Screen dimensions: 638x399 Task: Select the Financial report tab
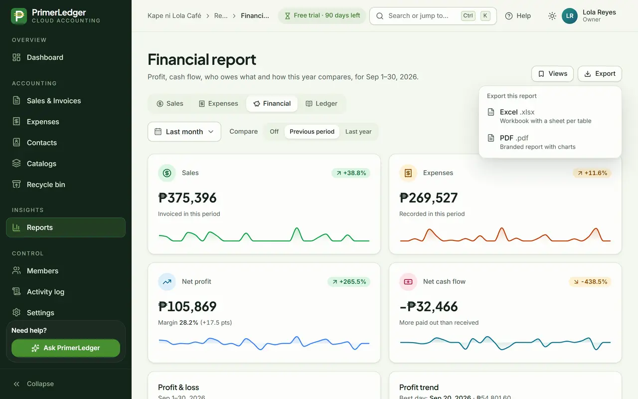[x=272, y=104]
